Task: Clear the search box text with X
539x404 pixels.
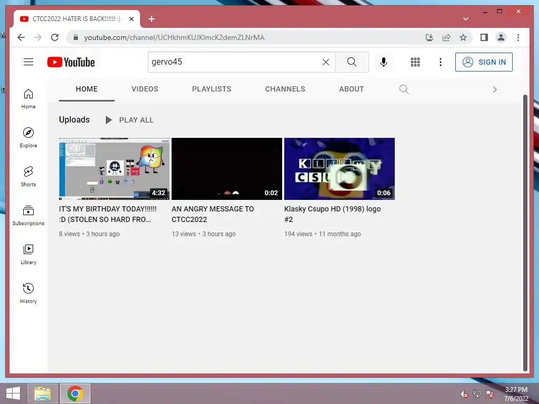Action: pos(325,62)
